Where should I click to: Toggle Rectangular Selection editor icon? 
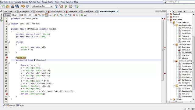click(50, 15)
